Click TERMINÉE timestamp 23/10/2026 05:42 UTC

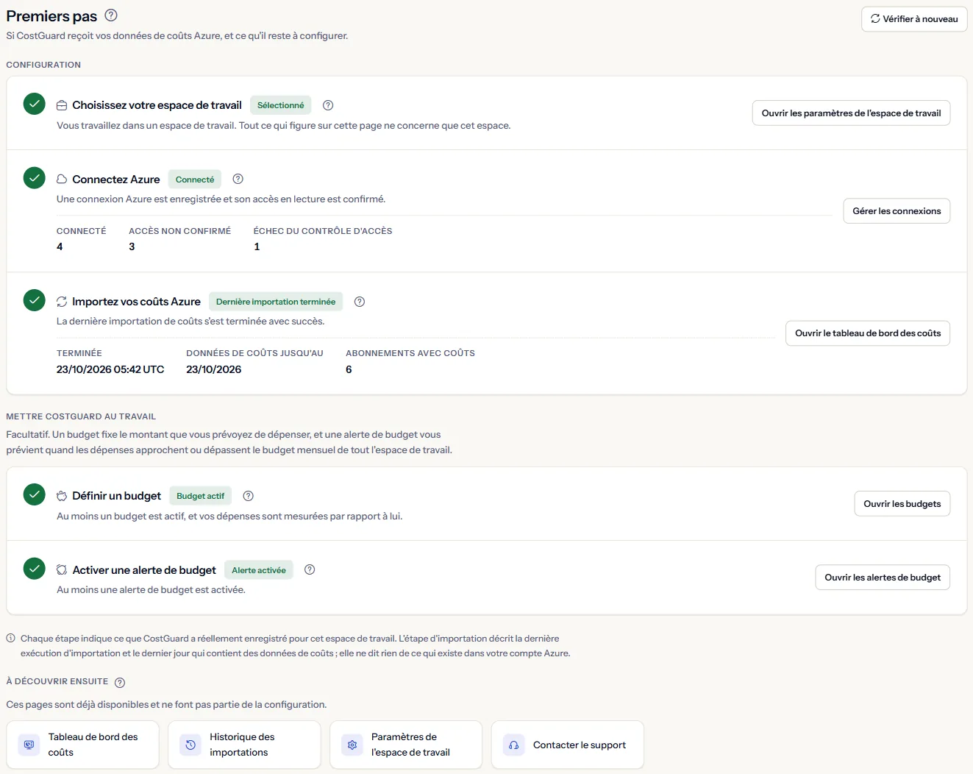[110, 369]
